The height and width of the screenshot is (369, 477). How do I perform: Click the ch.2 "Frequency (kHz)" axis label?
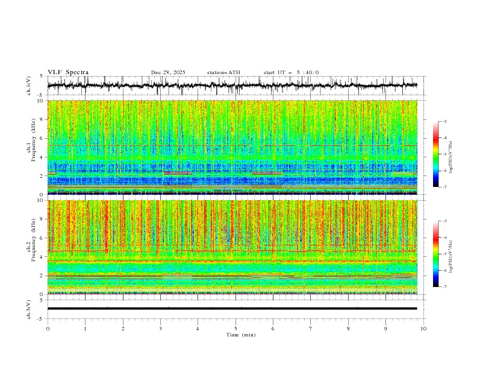tap(34, 240)
